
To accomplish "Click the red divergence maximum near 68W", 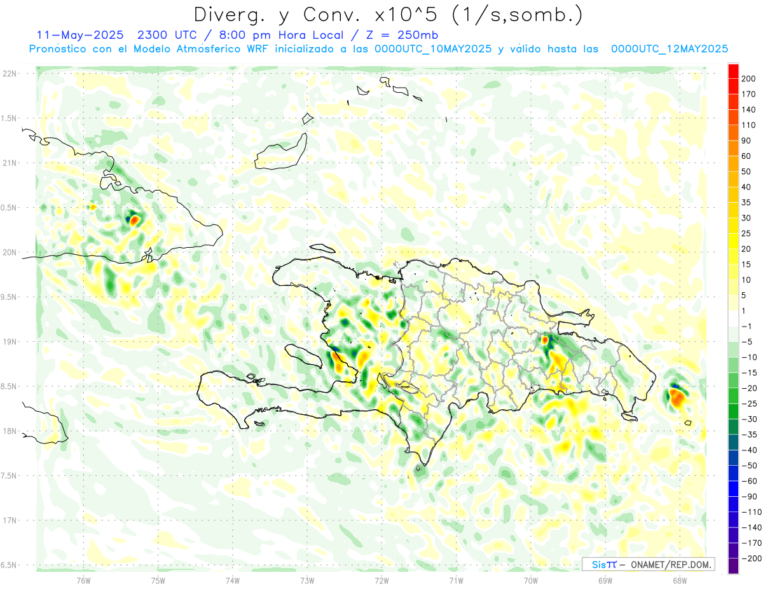I will pyautogui.click(x=677, y=398).
